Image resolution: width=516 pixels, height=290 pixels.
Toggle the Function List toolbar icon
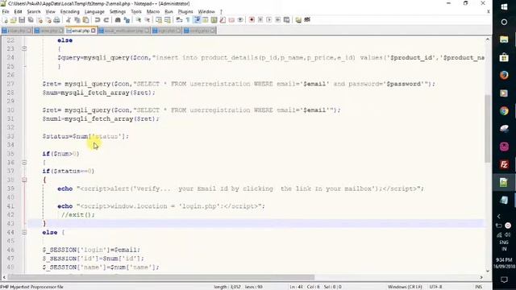tap(223, 20)
